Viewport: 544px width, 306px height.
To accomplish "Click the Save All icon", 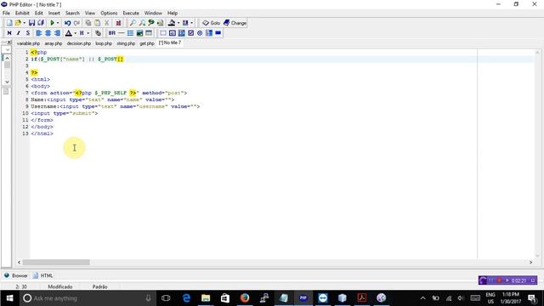I will [41, 23].
